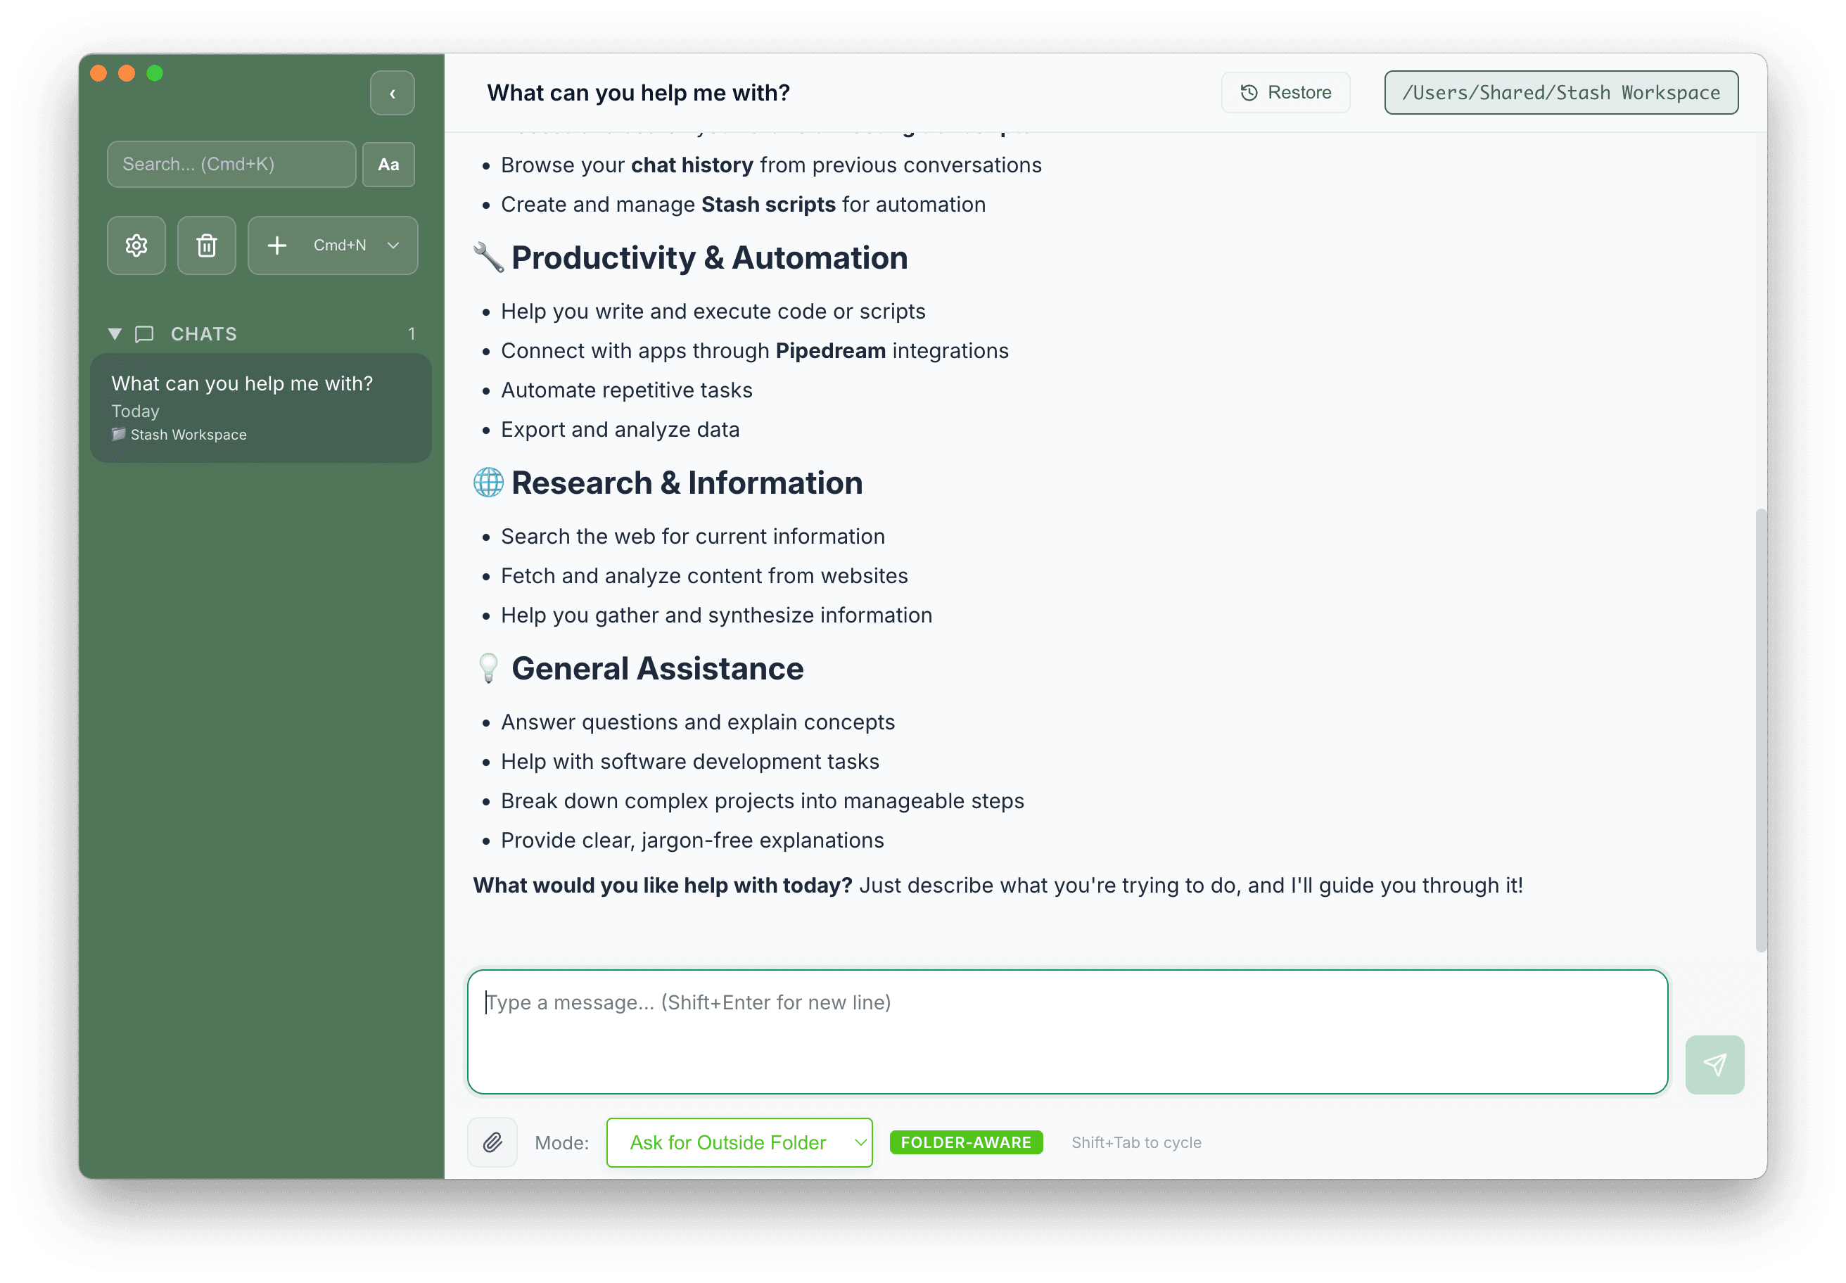Screen dimensions: 1846x1283
Task: Attach a file with the paperclip icon
Action: [x=492, y=1142]
